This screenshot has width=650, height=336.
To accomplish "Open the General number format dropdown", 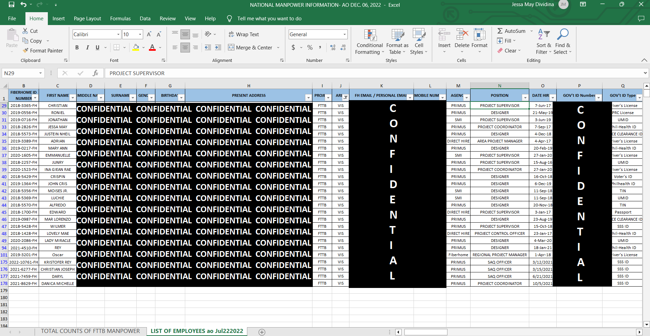I will (x=345, y=34).
